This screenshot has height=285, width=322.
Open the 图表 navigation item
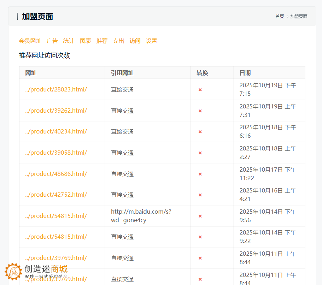coord(85,41)
